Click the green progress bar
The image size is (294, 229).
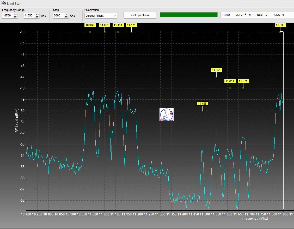click(x=189, y=15)
